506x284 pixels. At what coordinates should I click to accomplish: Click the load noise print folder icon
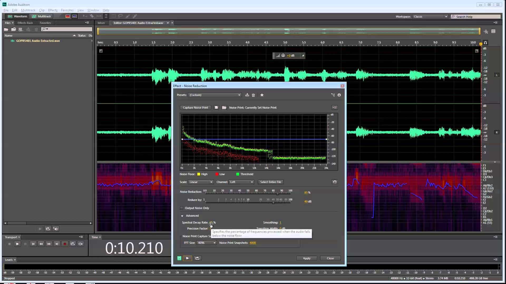(224, 108)
